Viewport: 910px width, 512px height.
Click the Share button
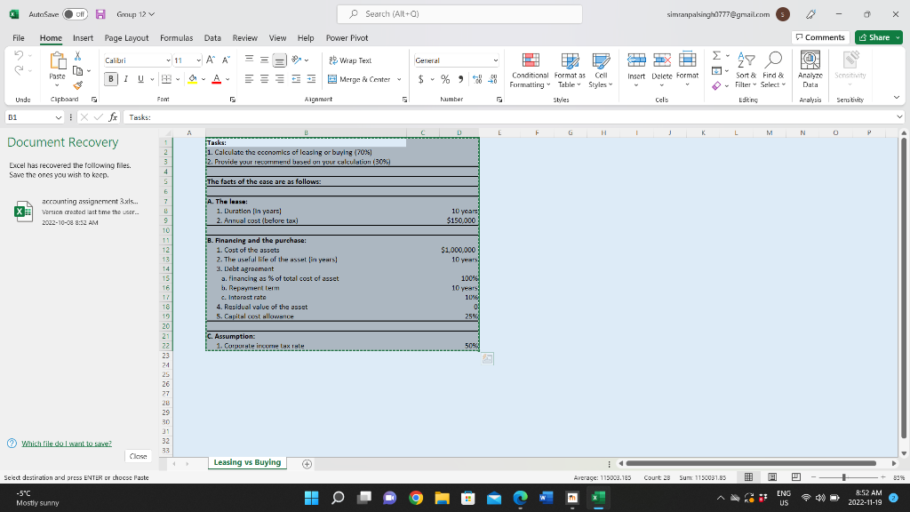point(878,37)
